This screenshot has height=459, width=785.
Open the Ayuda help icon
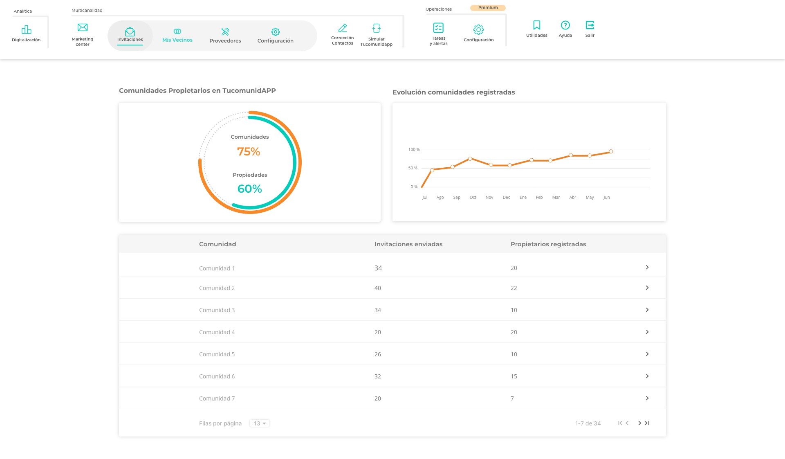click(x=565, y=25)
